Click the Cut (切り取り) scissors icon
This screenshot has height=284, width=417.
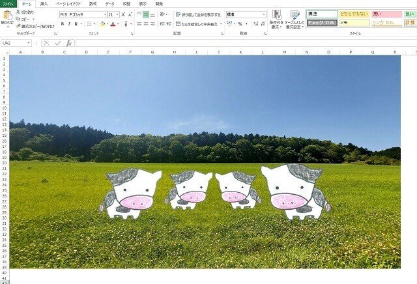(18, 12)
